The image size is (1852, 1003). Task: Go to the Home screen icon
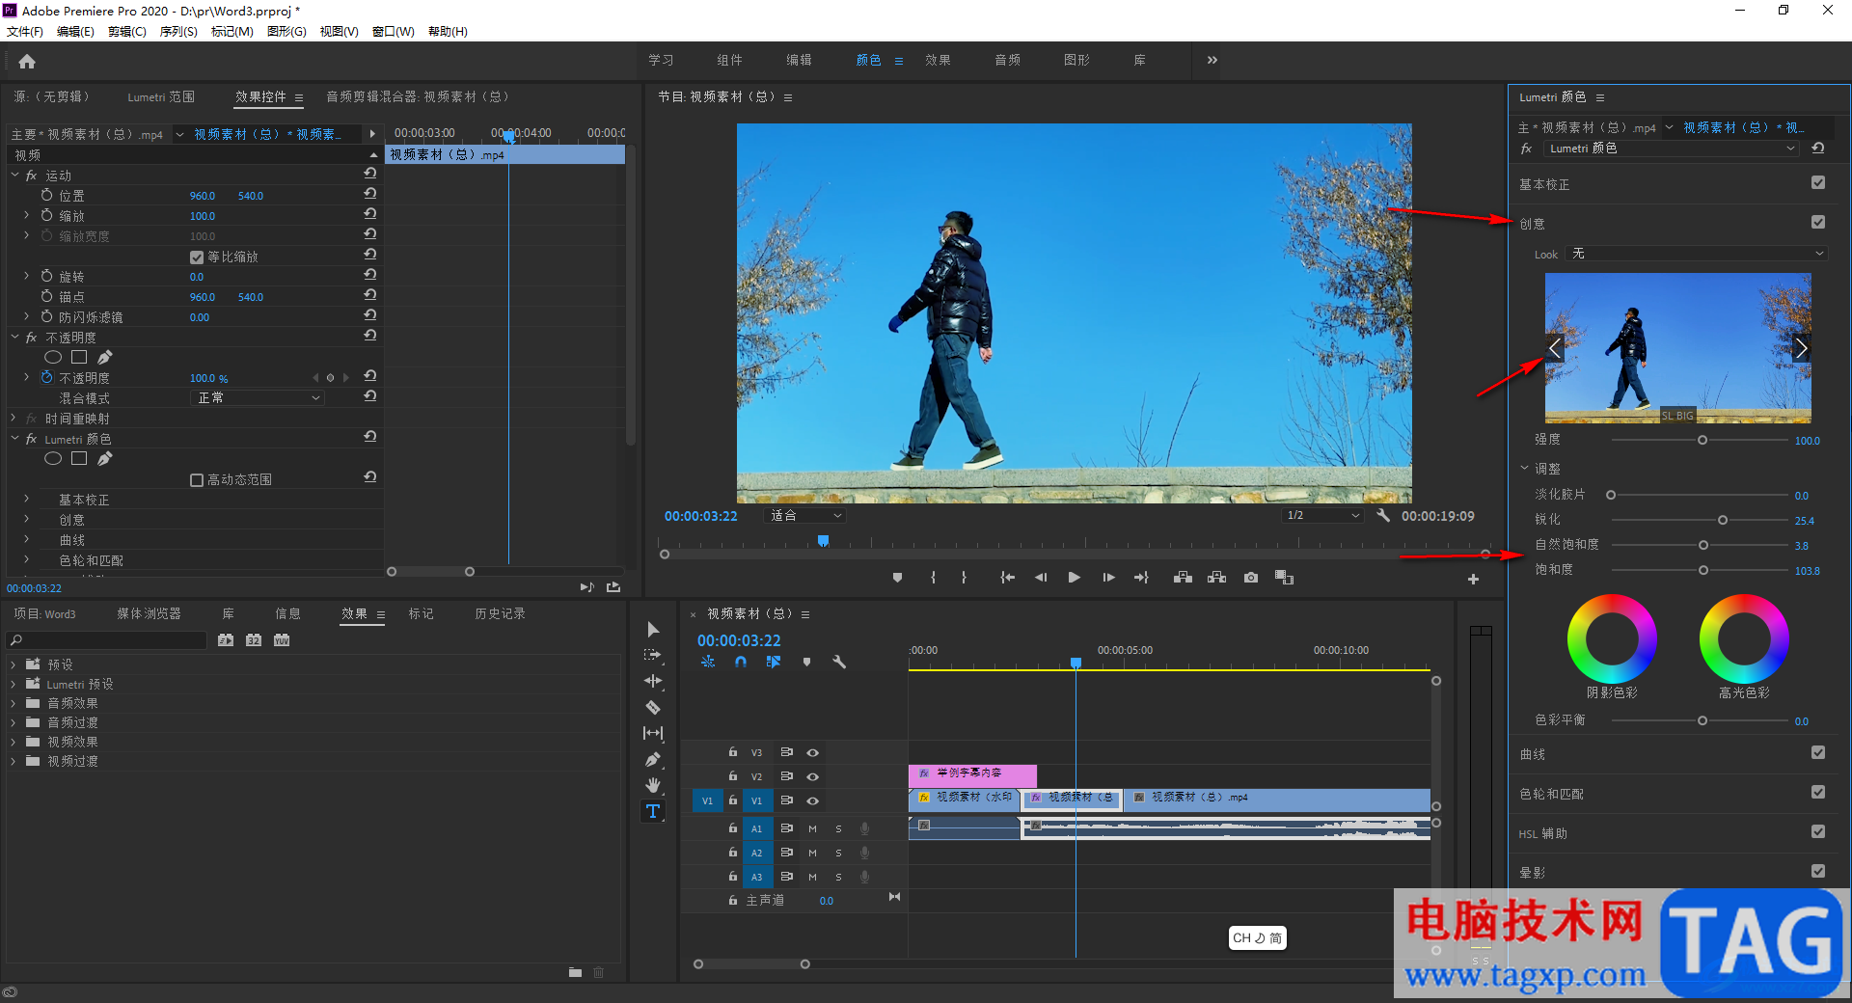pos(27,62)
